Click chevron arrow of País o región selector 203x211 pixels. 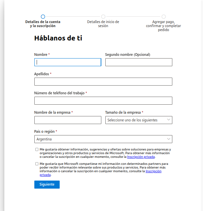click(169, 139)
